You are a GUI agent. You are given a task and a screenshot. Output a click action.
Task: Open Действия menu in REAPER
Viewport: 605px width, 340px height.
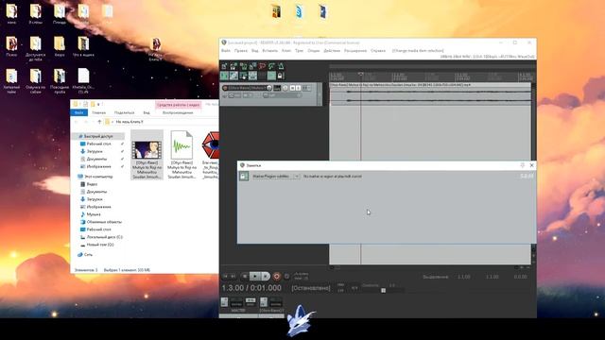[332, 51]
